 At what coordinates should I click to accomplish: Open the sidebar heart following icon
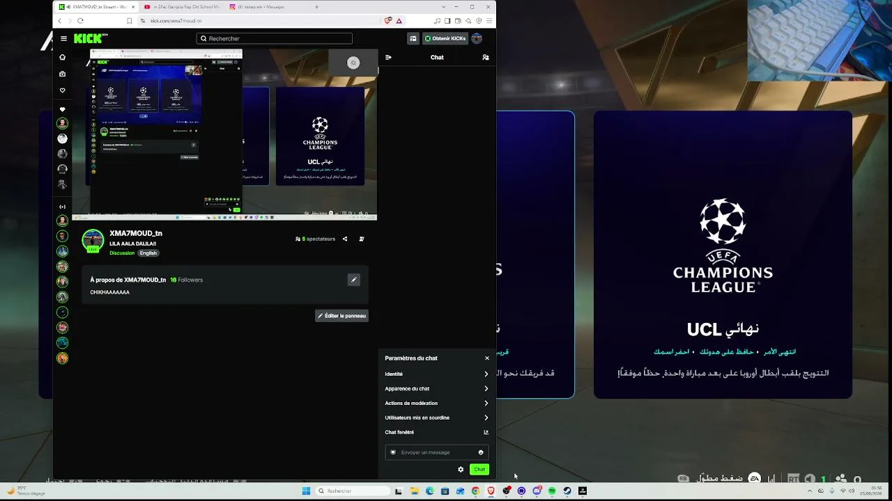coord(63,90)
